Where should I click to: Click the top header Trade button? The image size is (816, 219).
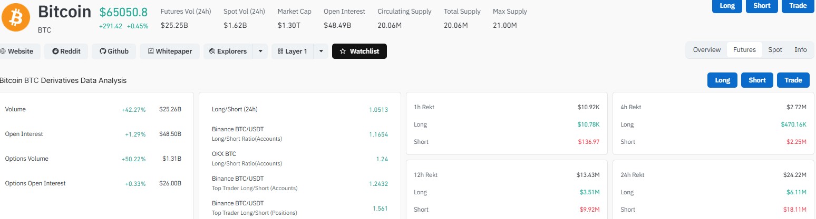tap(798, 5)
